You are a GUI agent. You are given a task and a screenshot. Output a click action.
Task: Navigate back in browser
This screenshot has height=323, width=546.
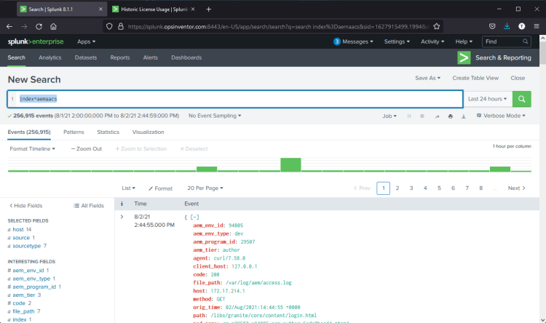pyautogui.click(x=9, y=26)
